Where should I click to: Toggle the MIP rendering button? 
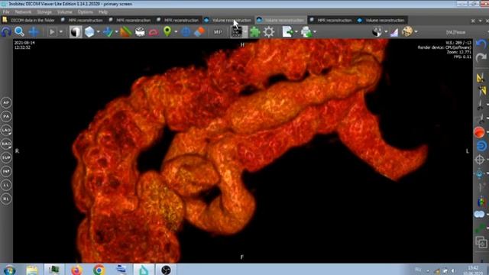coord(218,32)
